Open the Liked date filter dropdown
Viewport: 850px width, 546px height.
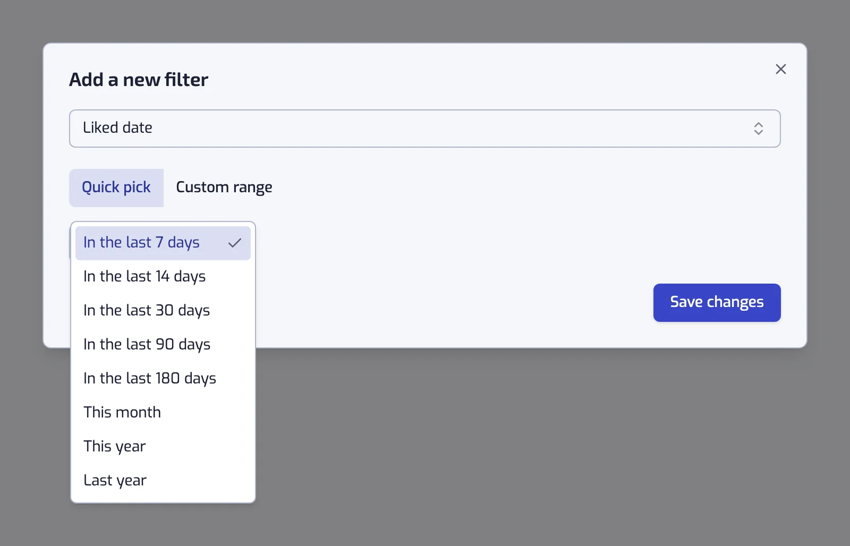(x=424, y=129)
